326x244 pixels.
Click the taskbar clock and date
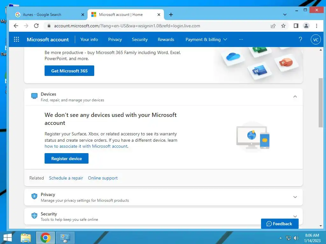click(x=312, y=238)
